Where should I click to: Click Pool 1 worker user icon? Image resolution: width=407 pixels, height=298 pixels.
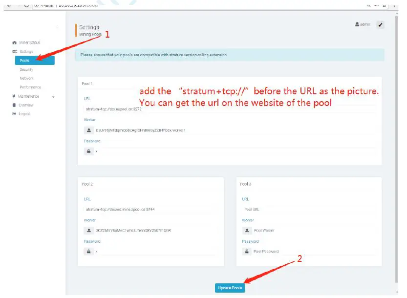click(x=89, y=130)
